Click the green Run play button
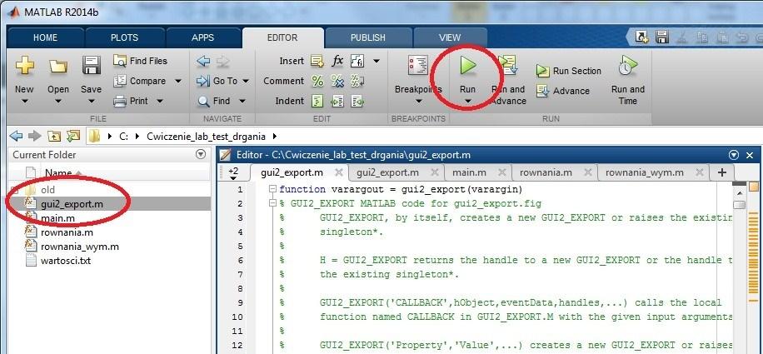 pos(467,65)
